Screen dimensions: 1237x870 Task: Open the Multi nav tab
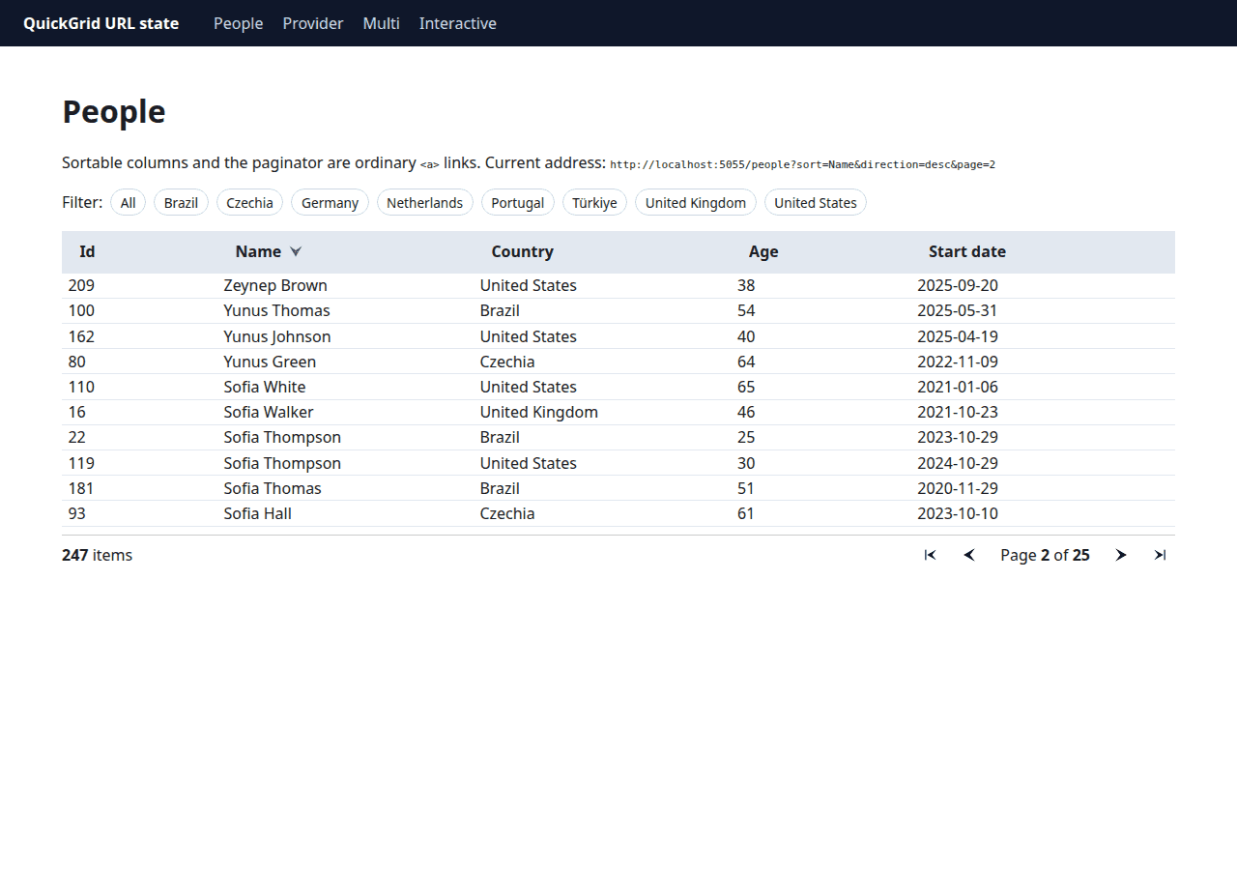pos(382,23)
